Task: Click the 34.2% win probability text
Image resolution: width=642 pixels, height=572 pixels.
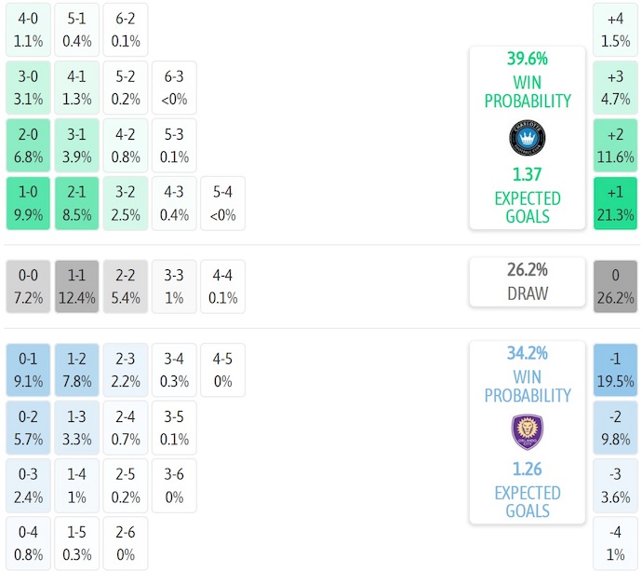Action: click(527, 353)
